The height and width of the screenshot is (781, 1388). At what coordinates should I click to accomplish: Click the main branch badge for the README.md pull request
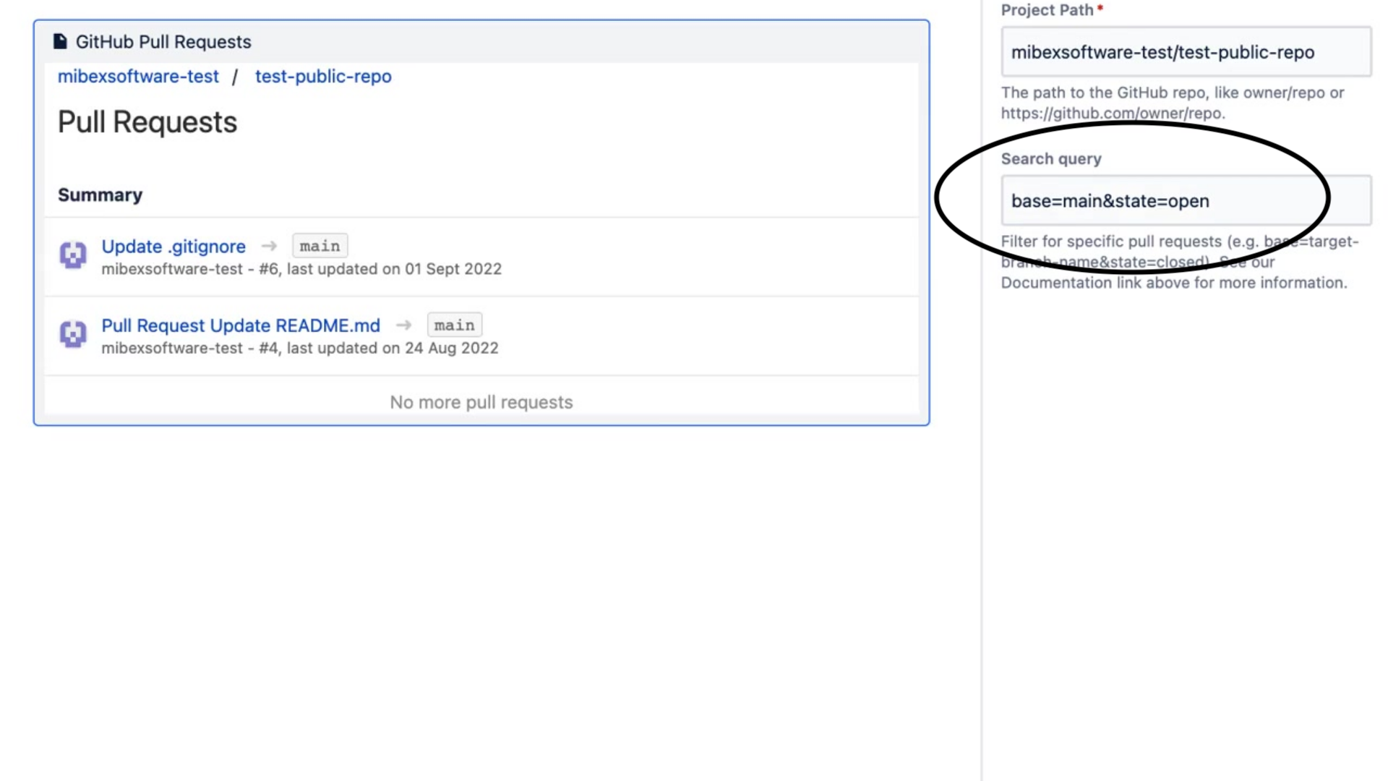(x=454, y=325)
